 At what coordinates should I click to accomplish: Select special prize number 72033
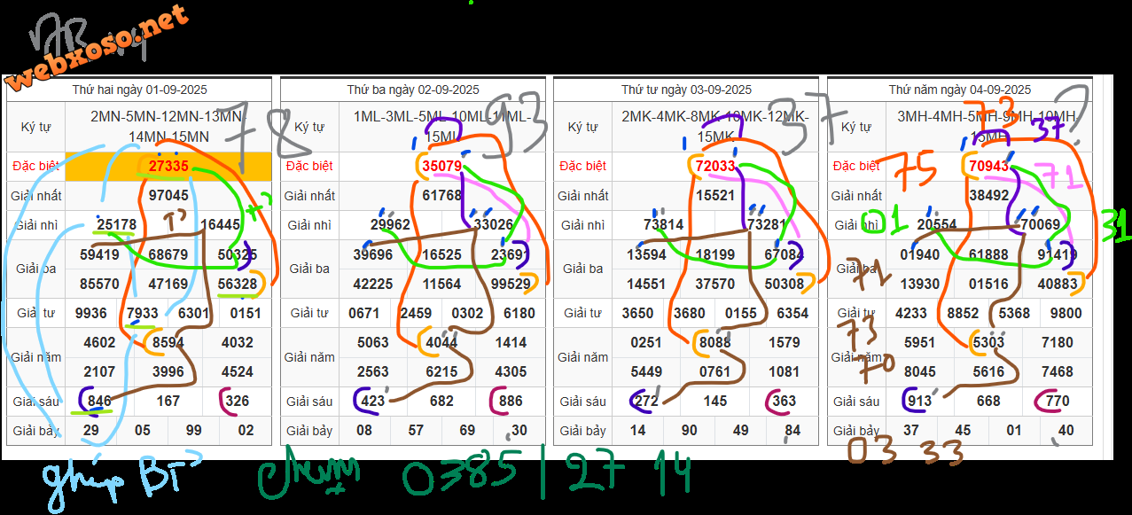pos(714,166)
